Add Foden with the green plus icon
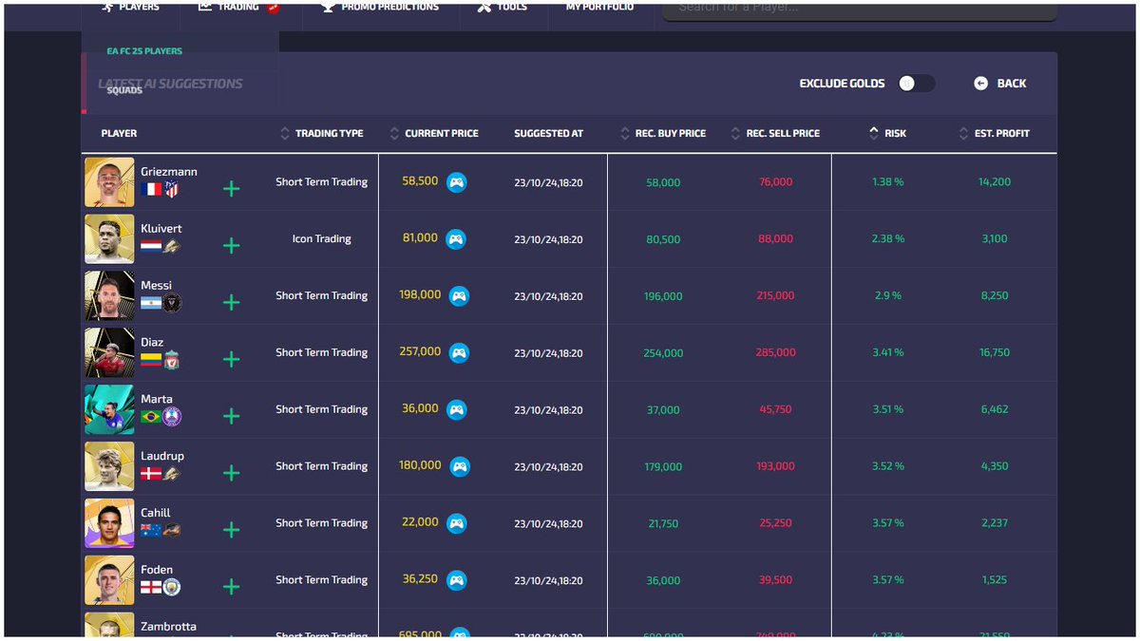The height and width of the screenshot is (641, 1140). (x=231, y=587)
